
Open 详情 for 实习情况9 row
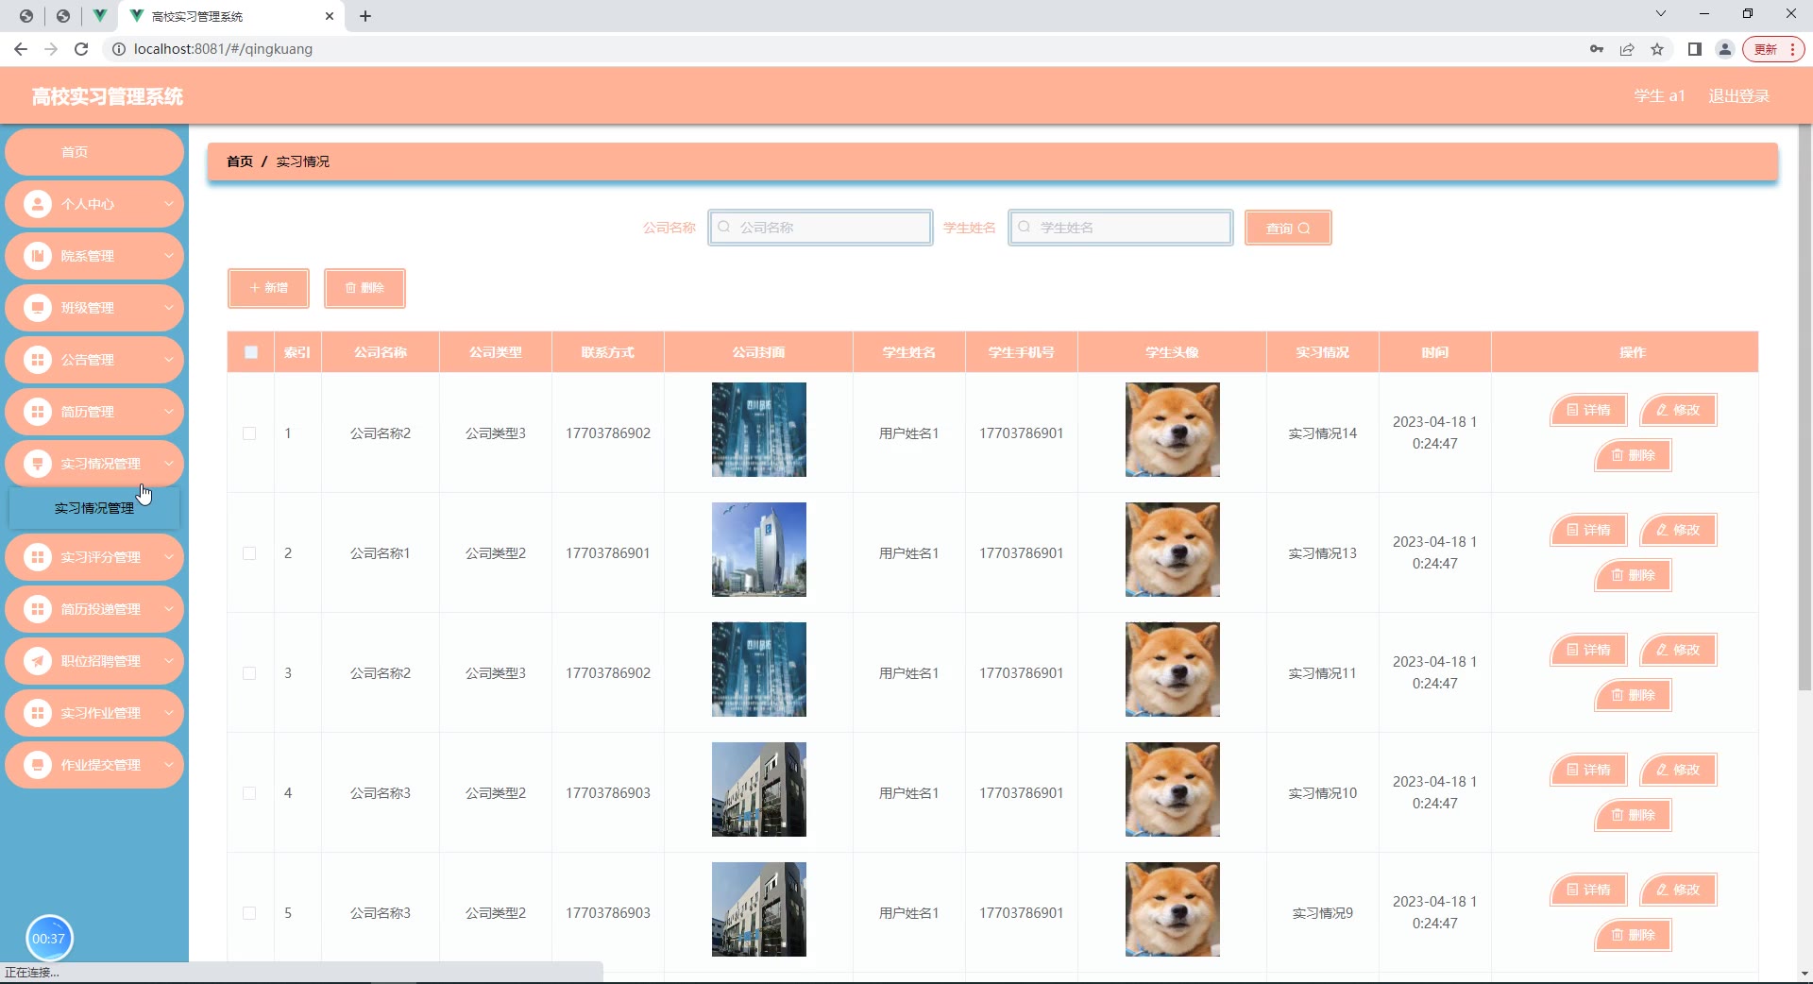point(1588,890)
